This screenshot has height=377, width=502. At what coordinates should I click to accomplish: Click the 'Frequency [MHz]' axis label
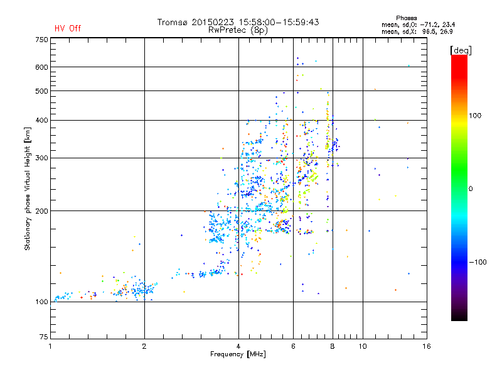click(238, 354)
